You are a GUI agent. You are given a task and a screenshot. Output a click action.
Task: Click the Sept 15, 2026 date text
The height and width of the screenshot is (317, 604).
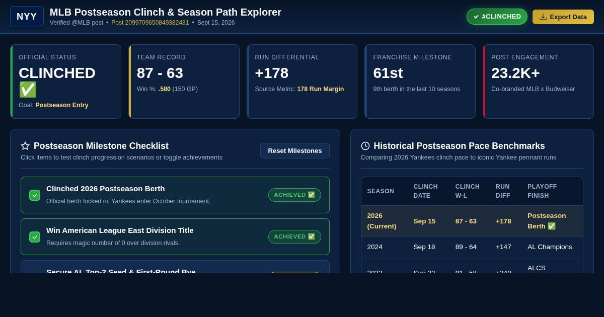(216, 23)
